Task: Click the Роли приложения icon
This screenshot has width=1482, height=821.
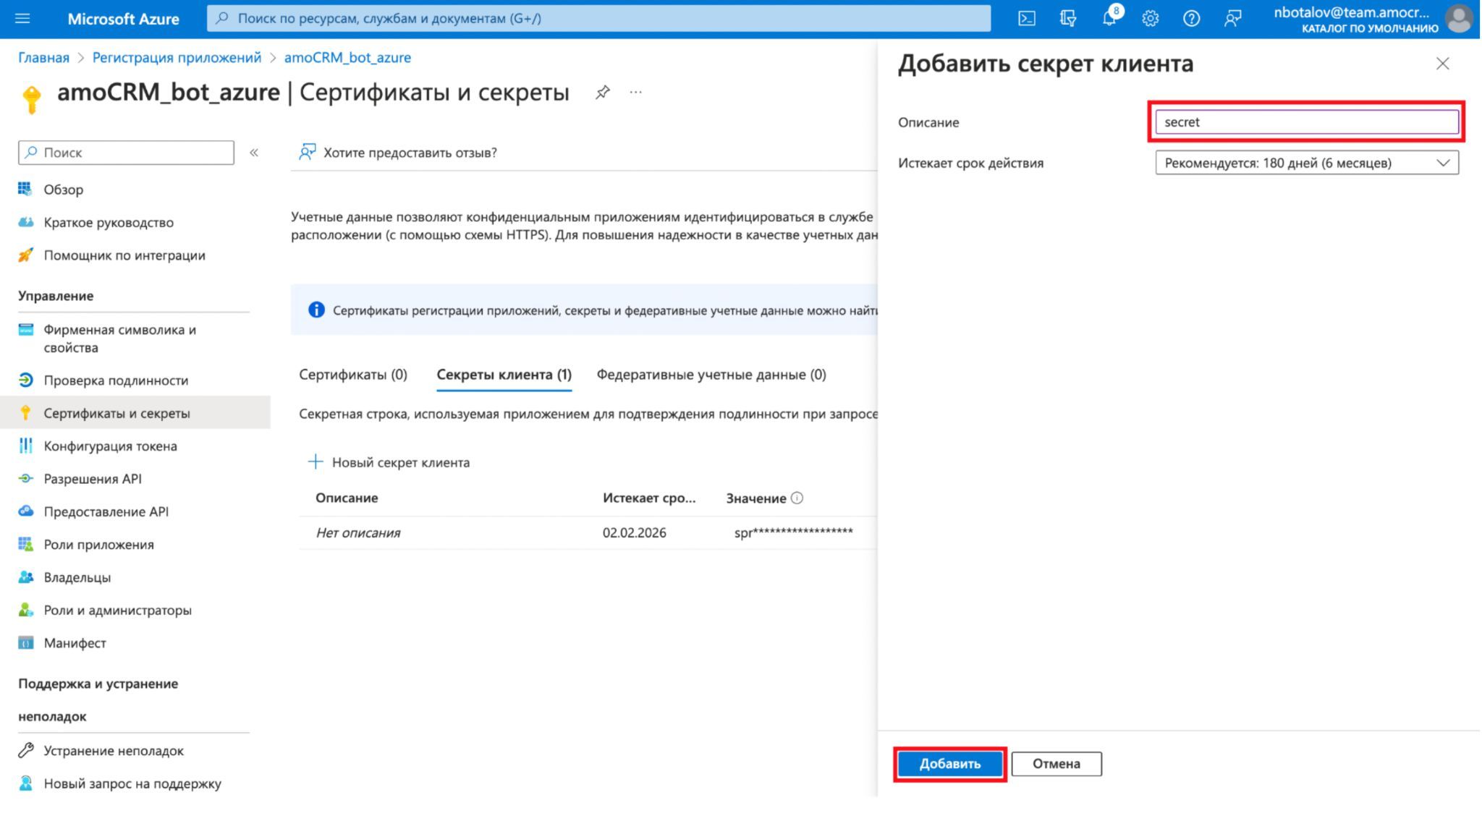Action: (25, 544)
